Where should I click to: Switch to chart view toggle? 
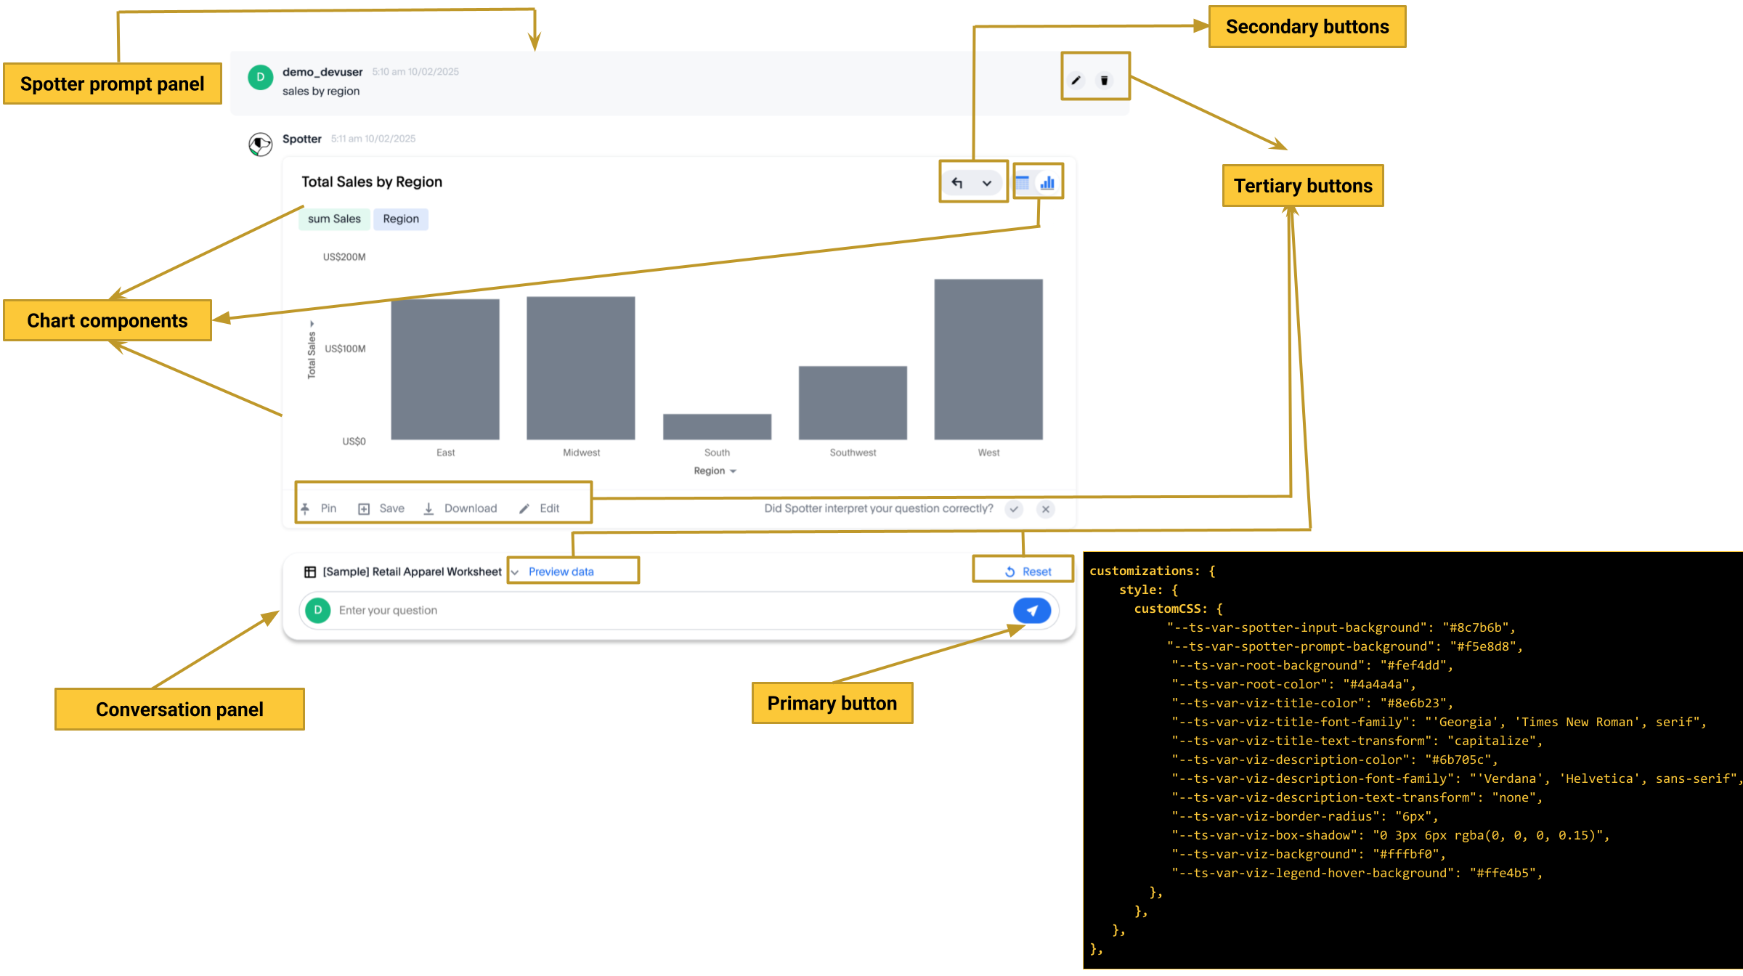click(x=1047, y=183)
